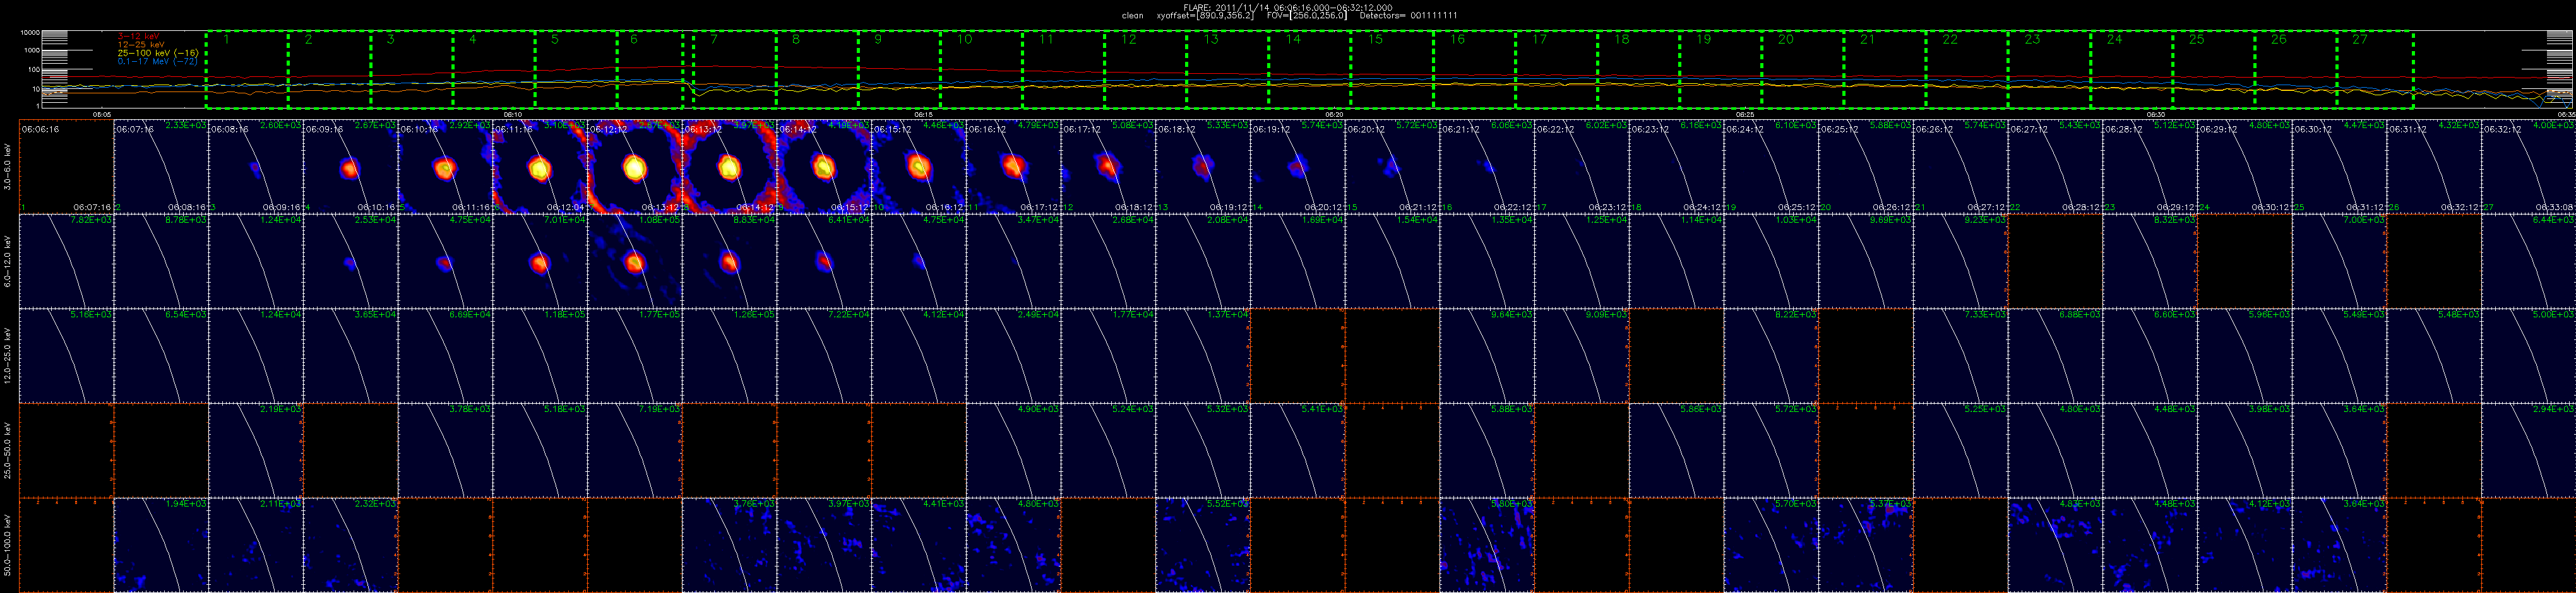Select interval 19 in the light curve plot

1721,69
